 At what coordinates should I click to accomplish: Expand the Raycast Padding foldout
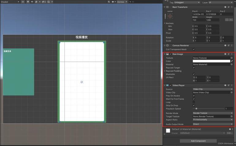[165, 71]
